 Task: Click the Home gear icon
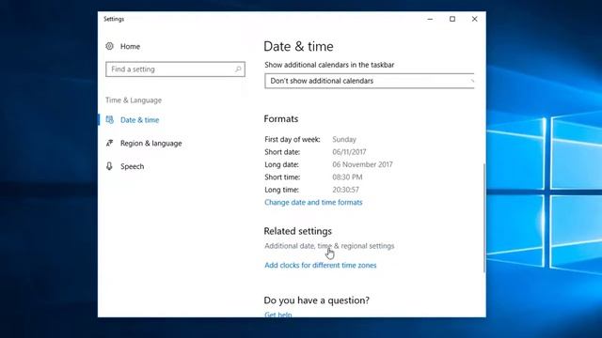pos(109,46)
